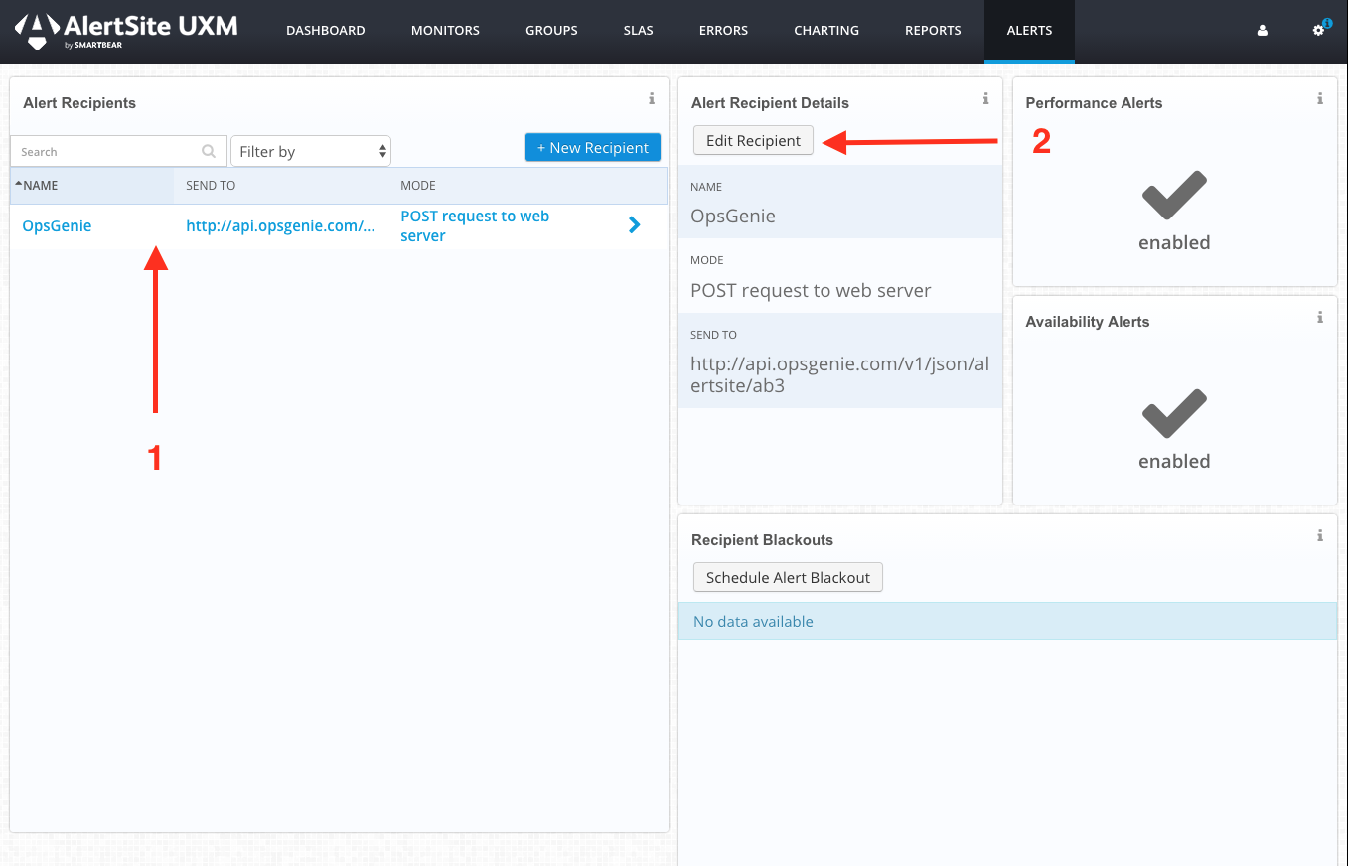The image size is (1348, 866).
Task: Select the Alerts tab
Action: 1029,31
